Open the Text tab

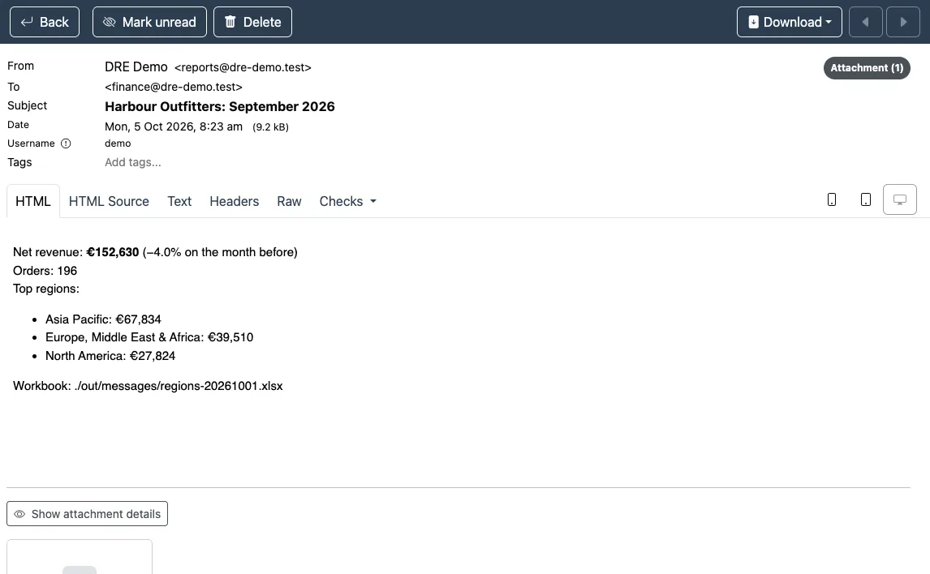pyautogui.click(x=179, y=201)
